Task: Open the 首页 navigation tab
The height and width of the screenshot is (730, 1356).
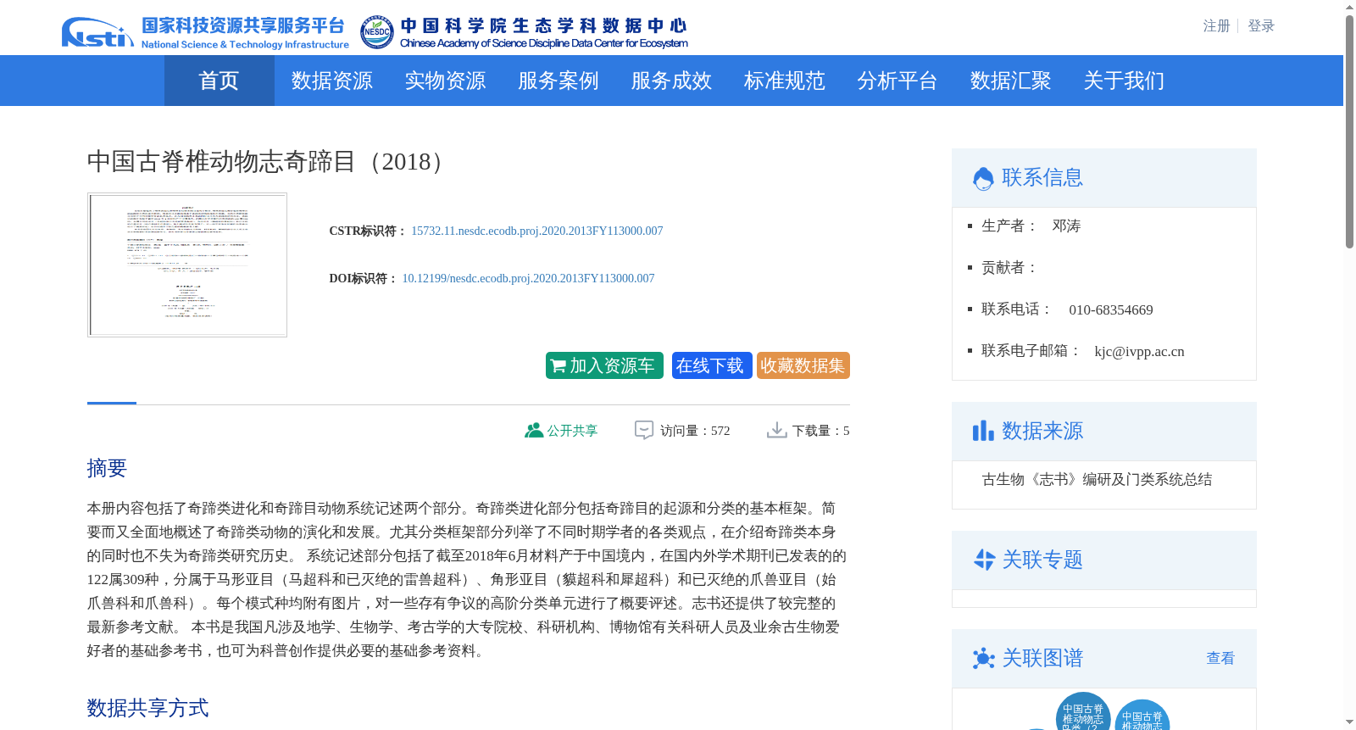Action: coord(219,81)
